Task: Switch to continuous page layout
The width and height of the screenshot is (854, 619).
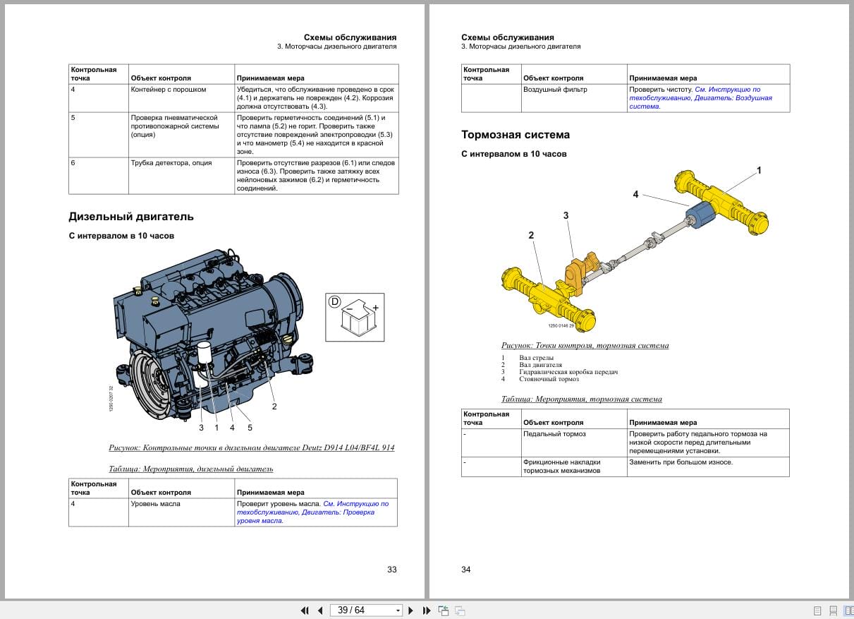Action: (833, 611)
